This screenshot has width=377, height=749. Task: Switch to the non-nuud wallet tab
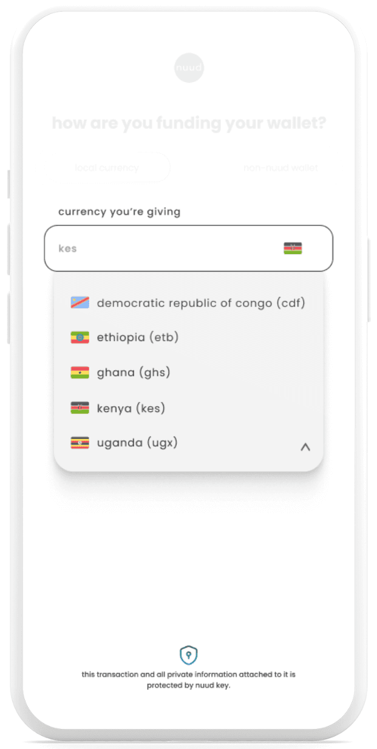pos(280,167)
